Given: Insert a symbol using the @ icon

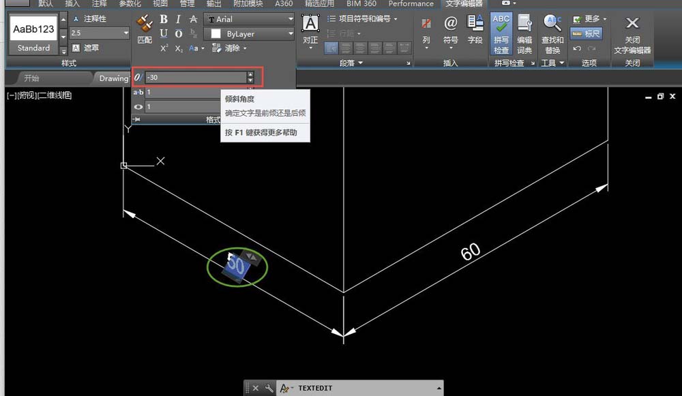Looking at the screenshot, I should pos(452,24).
